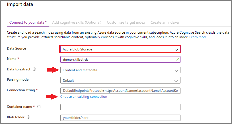Select the Create an indexer tab
Screen dimensions: 232x124
pos(165,23)
